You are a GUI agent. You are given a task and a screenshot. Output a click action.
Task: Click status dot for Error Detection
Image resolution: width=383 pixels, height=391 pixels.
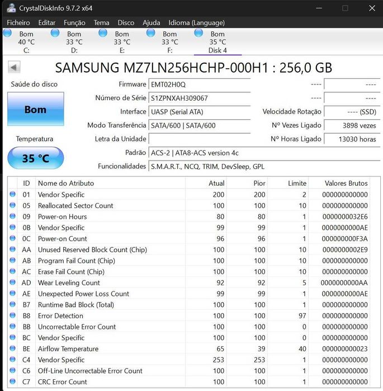[12, 315]
